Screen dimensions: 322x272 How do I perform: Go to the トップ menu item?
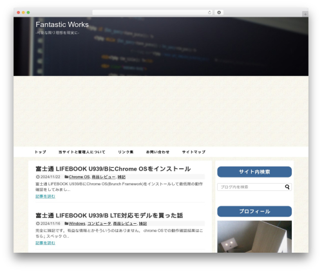tap(41, 152)
